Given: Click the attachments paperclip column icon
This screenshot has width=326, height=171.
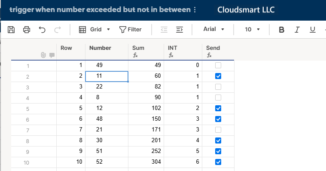Looking at the screenshot, I should [43, 55].
